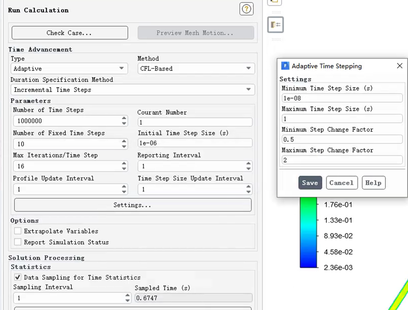Expand Duration Specification Method dropdown
Image resolution: width=408 pixels, height=310 pixels.
[x=133, y=90]
